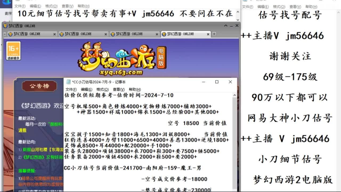The image size is (341, 192).
Task: Open 文件(F) menu in right notepad
Action: point(247,7)
